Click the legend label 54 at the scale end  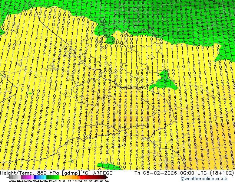tap(107, 181)
